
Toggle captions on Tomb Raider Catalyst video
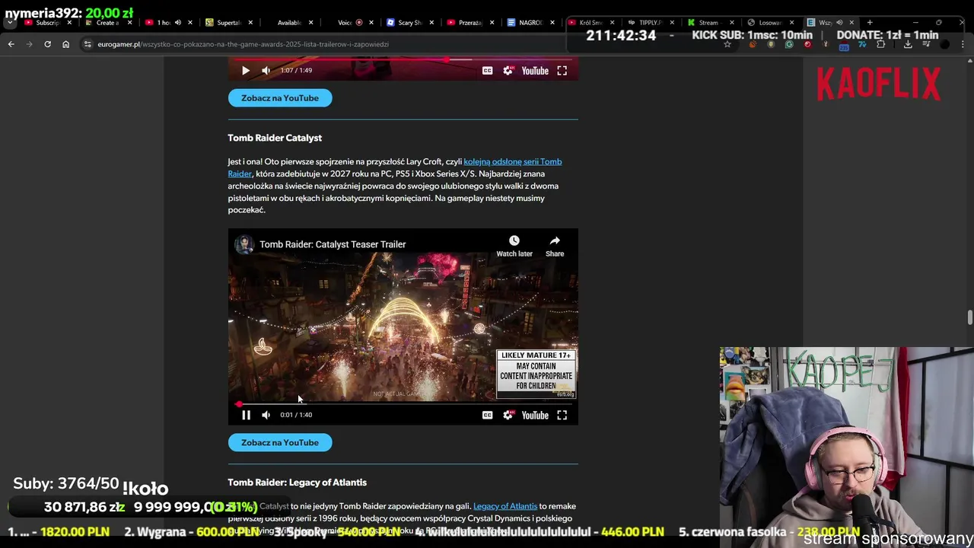click(487, 415)
